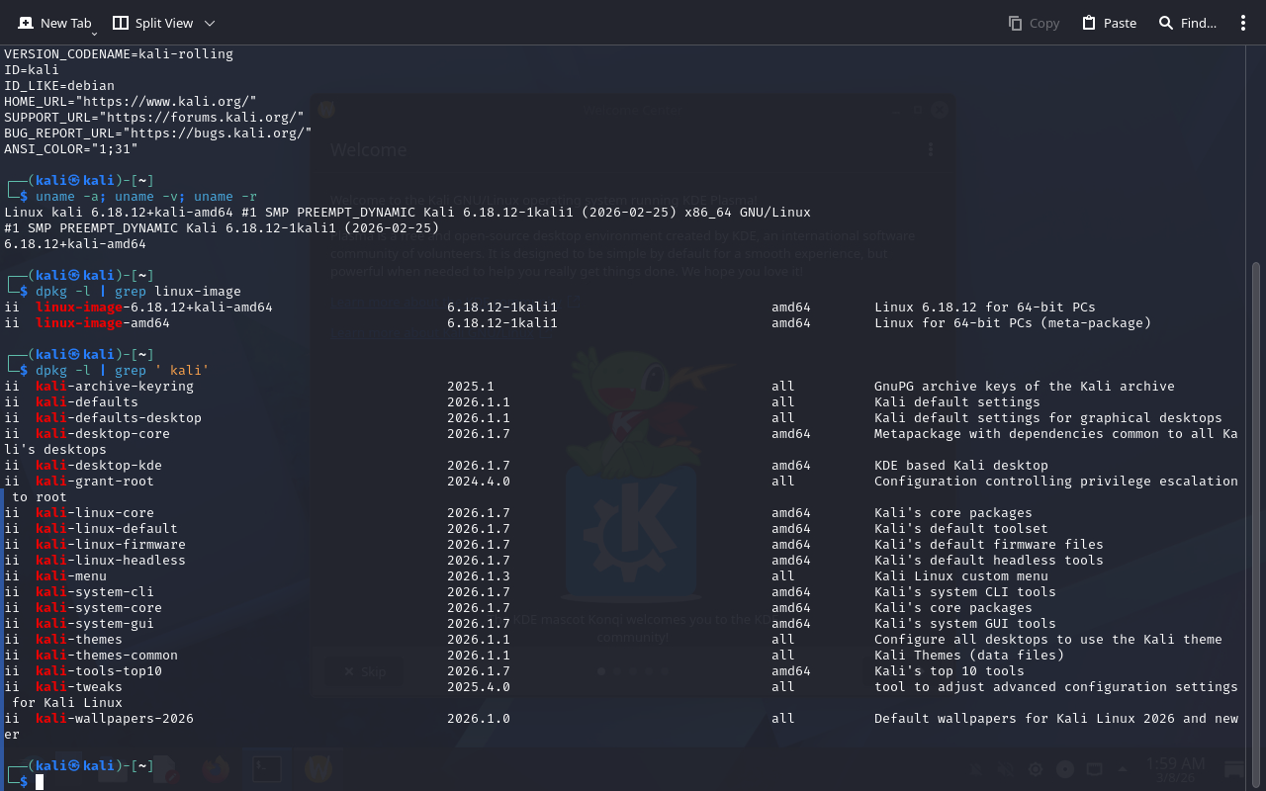Viewport: 1266px width, 791px height.
Task: Click the empty prompt cursor at the bottom
Action: click(x=40, y=782)
